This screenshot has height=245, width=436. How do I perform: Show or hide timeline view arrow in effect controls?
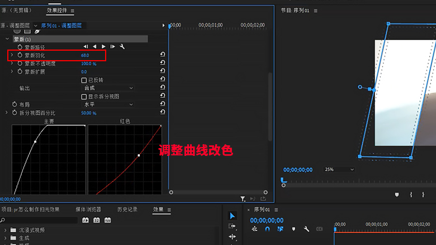tap(163, 26)
